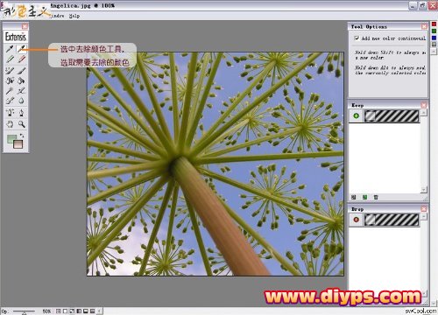
Task: Click green plus Keep color set icon
Action: click(x=356, y=116)
